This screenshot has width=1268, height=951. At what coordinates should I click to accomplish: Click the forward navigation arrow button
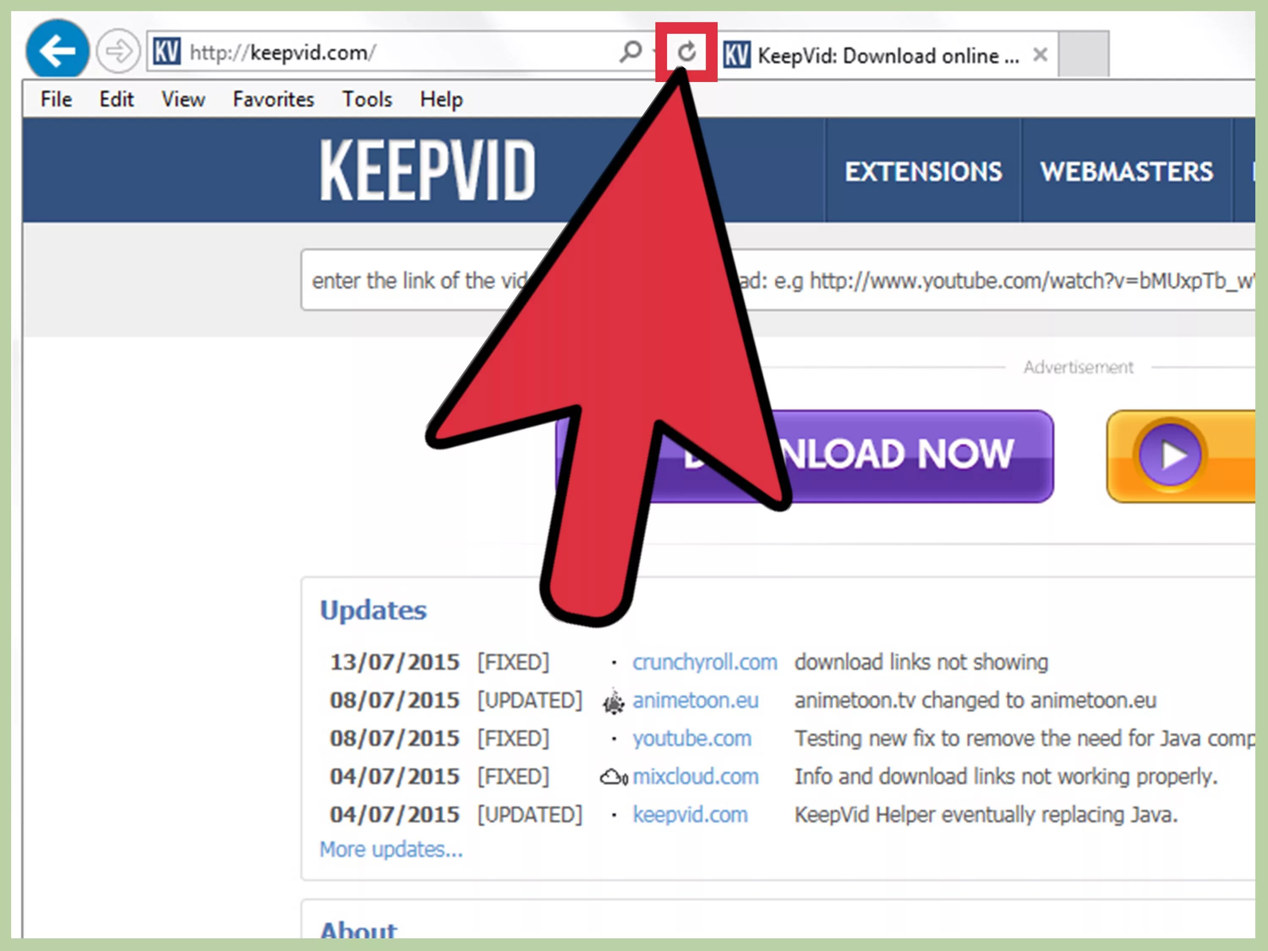point(118,51)
